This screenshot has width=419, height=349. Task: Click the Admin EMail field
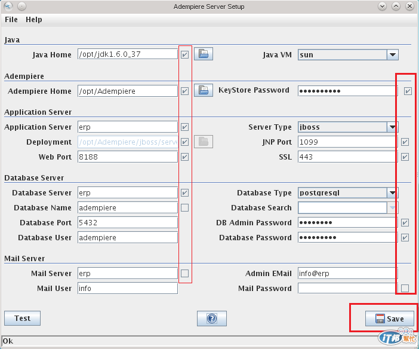tap(347, 274)
